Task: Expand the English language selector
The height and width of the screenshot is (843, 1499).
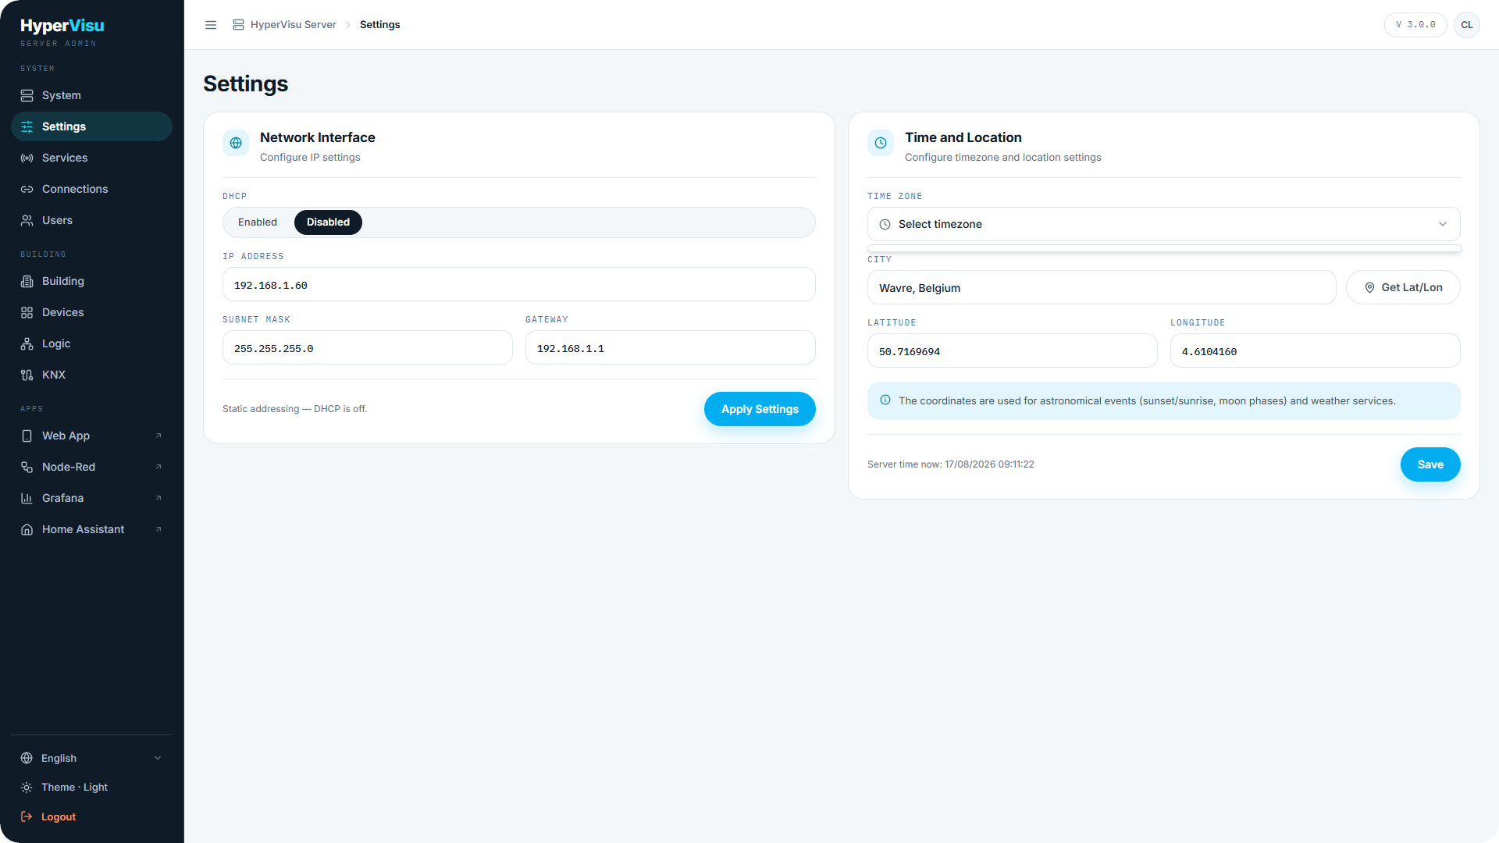Action: [x=92, y=758]
